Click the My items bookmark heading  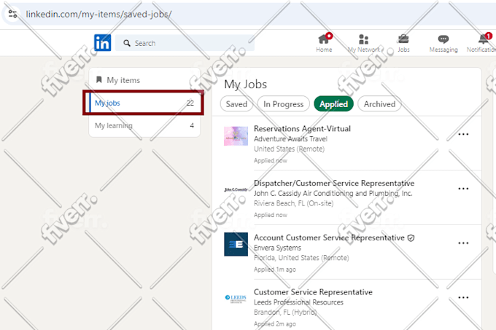pos(118,80)
